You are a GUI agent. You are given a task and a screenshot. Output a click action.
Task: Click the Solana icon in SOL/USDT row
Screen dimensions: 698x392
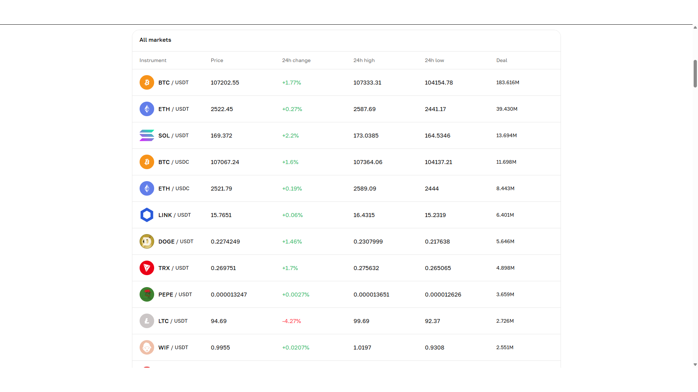[x=147, y=135]
